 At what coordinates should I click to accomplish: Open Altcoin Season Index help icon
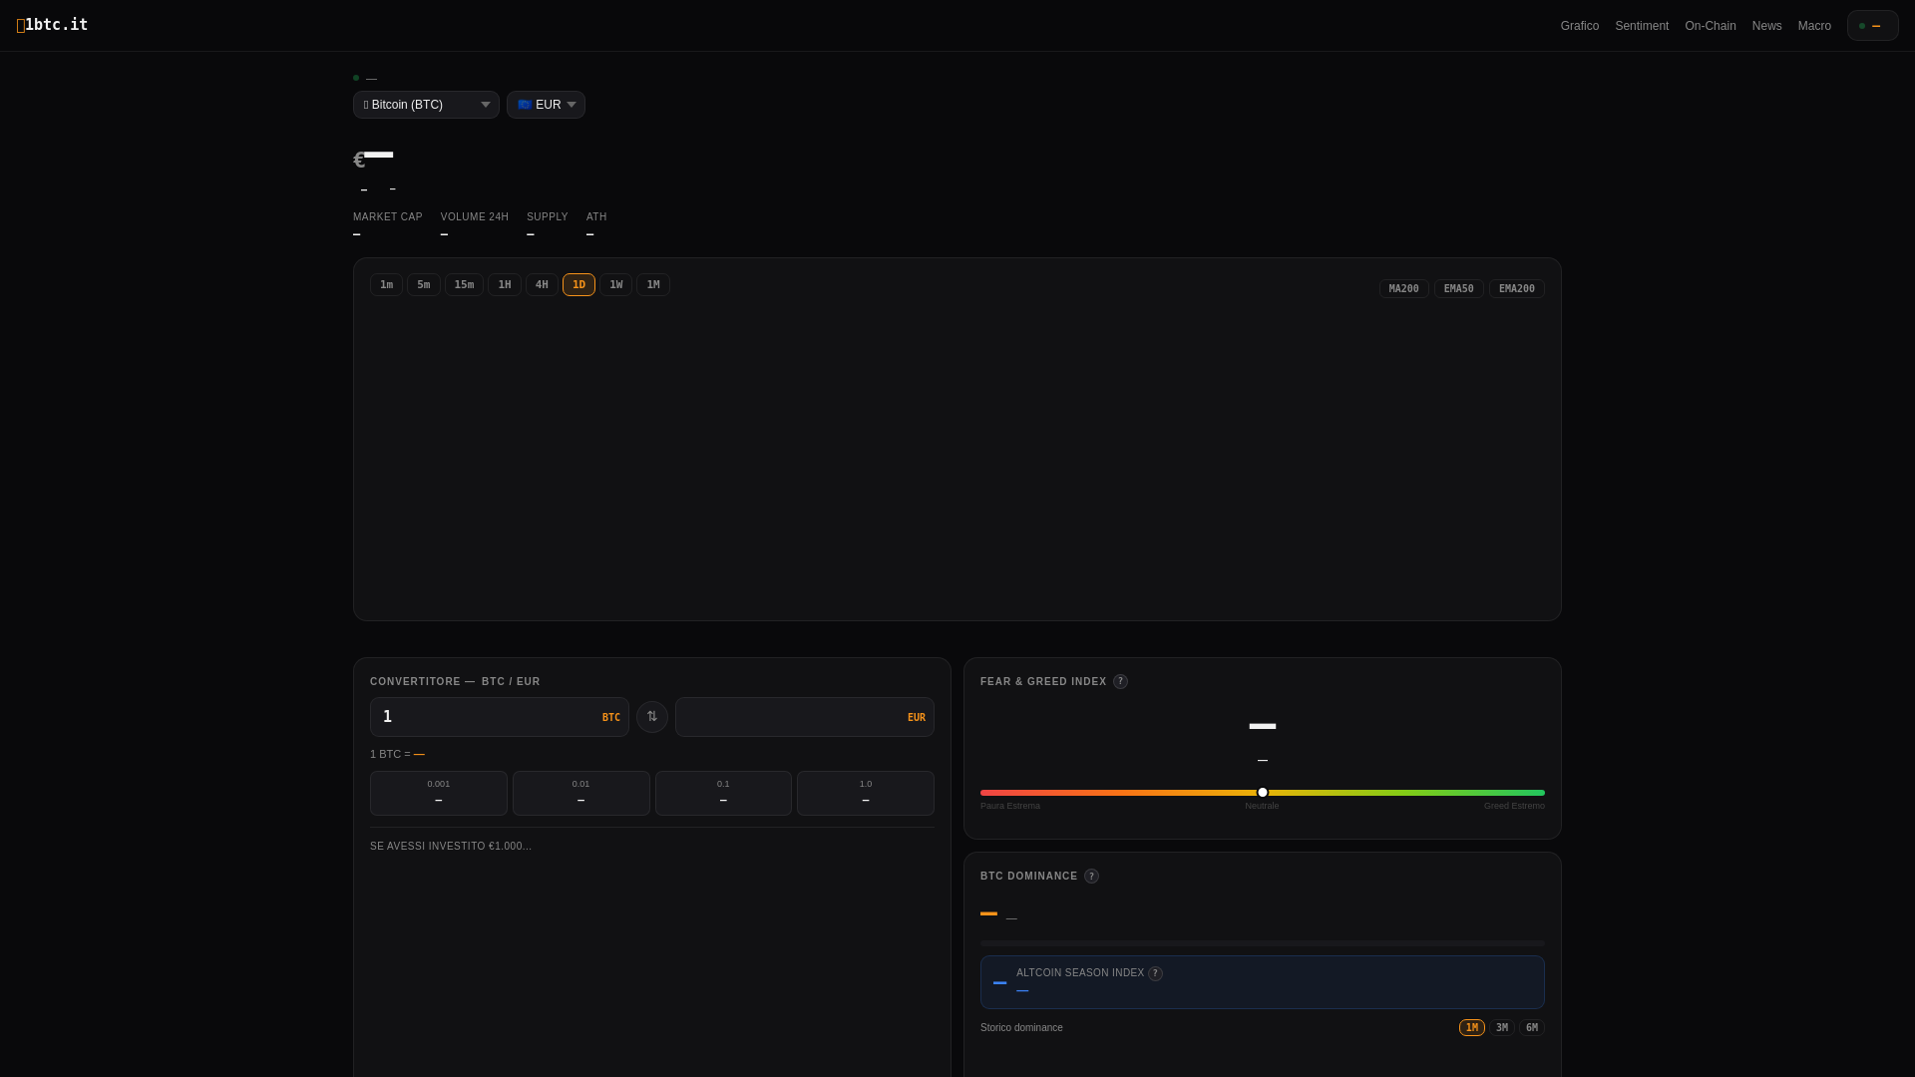pos(1155,973)
